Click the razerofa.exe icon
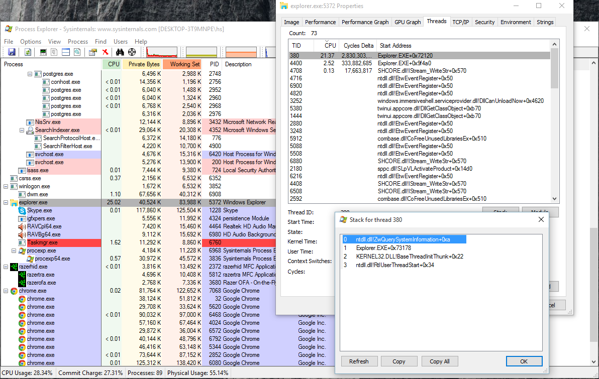This screenshot has height=379, width=599. [x=22, y=283]
